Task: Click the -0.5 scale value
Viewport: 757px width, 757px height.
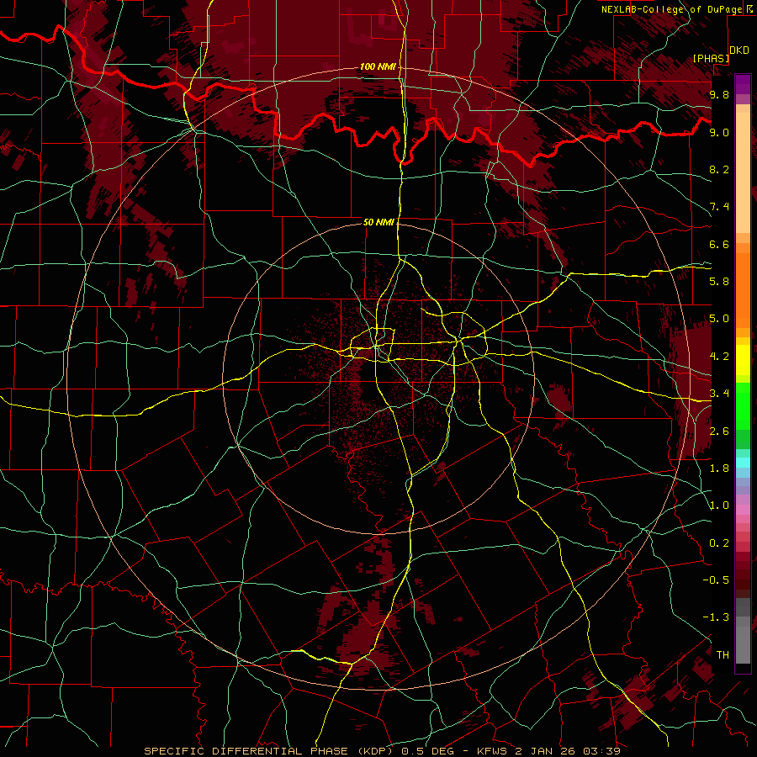Action: 716,580
